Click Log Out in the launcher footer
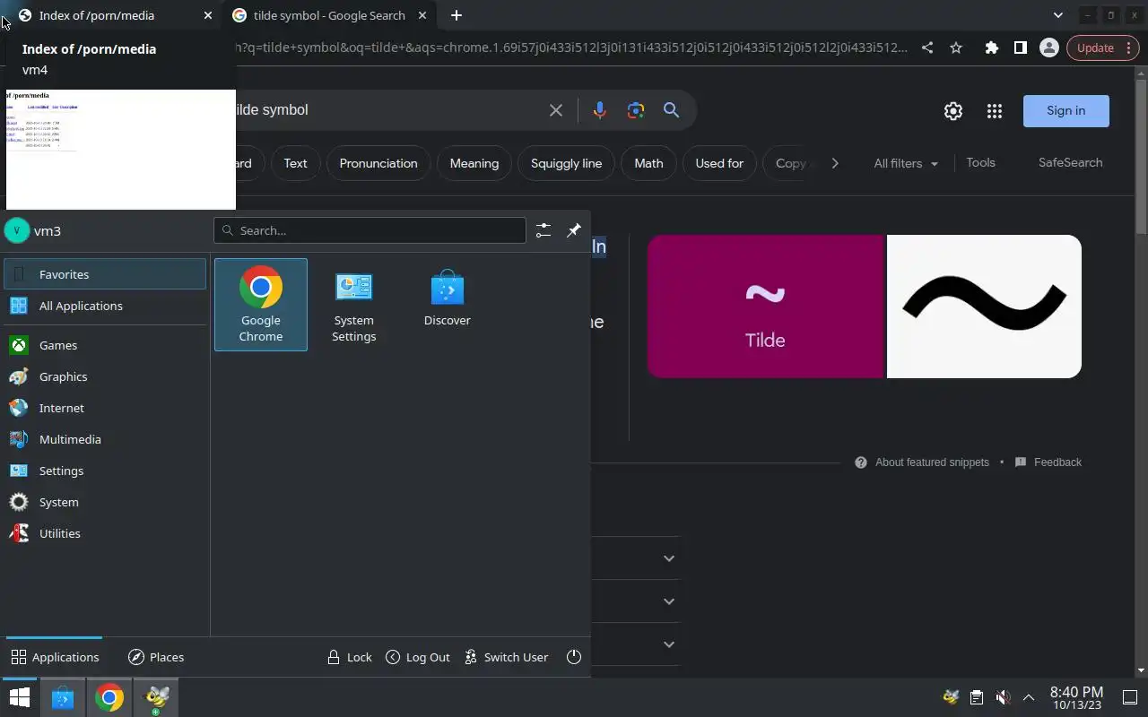The width and height of the screenshot is (1148, 717). coord(418,657)
